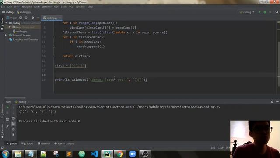Click coding folder in navigation breadcrumb
This screenshot has width=280, height=158.
point(8,12)
